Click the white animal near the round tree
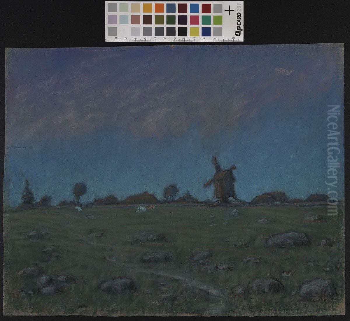 78,209
